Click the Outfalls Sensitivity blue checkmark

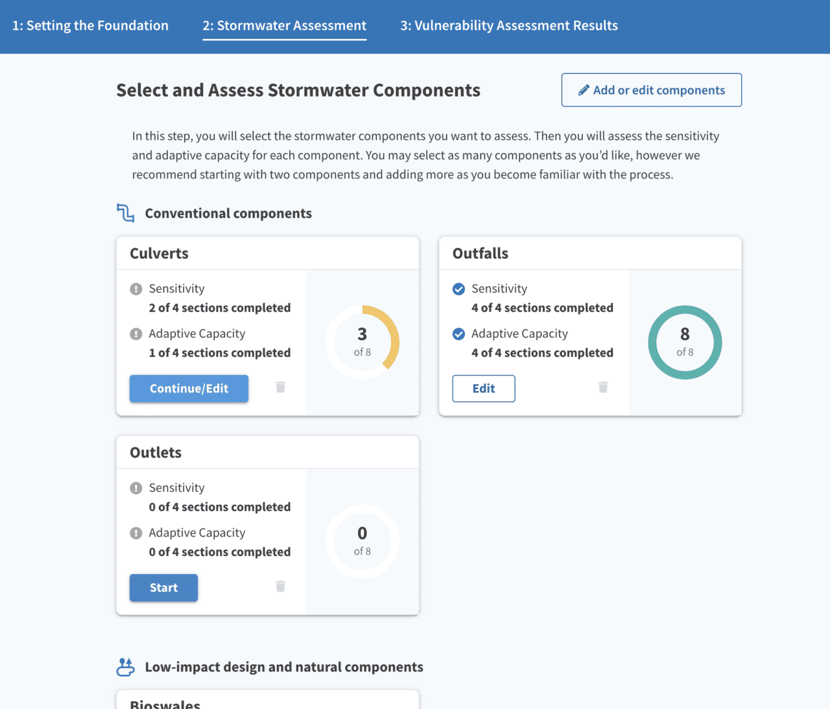[458, 289]
